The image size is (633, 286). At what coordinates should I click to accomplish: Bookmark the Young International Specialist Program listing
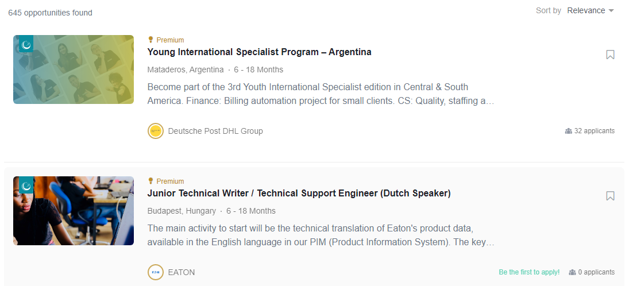[x=610, y=55]
